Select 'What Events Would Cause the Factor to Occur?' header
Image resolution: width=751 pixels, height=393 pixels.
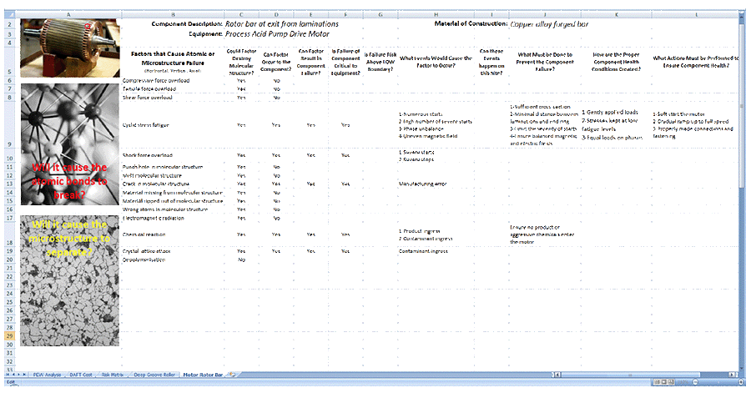(x=436, y=62)
